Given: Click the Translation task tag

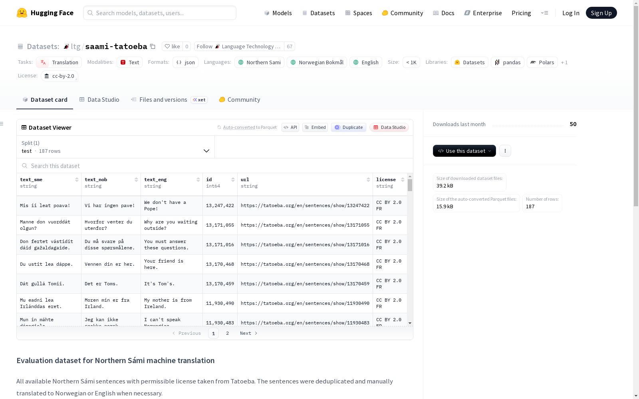Looking at the screenshot, I should (x=59, y=62).
